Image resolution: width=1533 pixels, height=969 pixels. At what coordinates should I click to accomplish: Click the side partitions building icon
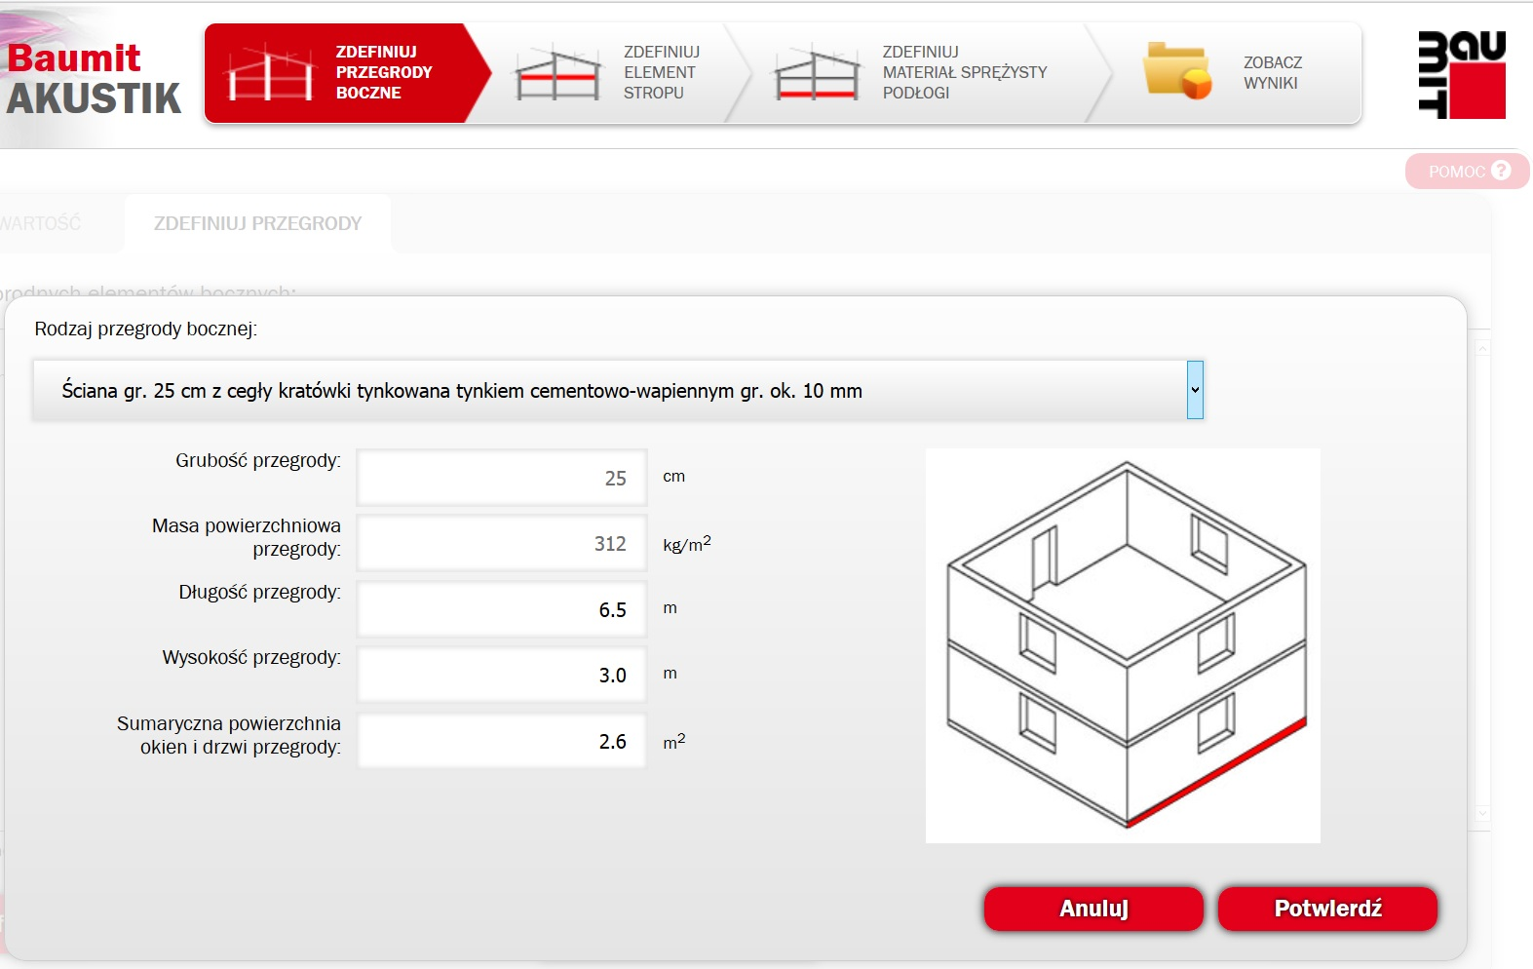tap(270, 73)
